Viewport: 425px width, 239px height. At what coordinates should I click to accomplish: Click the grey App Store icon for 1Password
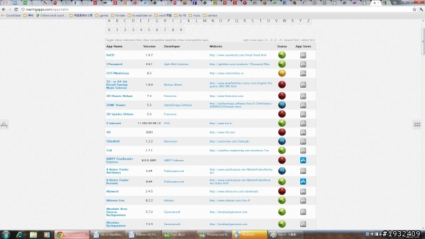click(x=303, y=64)
